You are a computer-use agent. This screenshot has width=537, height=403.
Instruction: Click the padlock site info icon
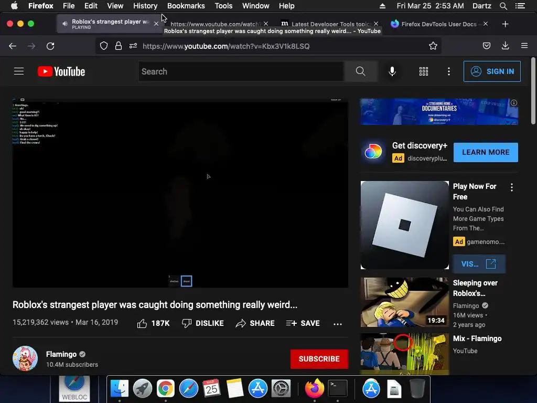pos(119,46)
